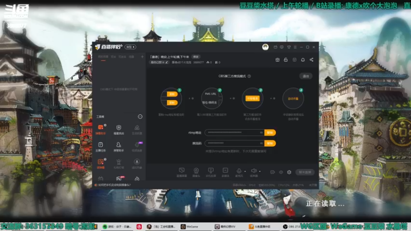Image resolution: width=411 pixels, height=231 pixels.
Task: Click the FMS URL step 2 circle
Action: [212, 99]
